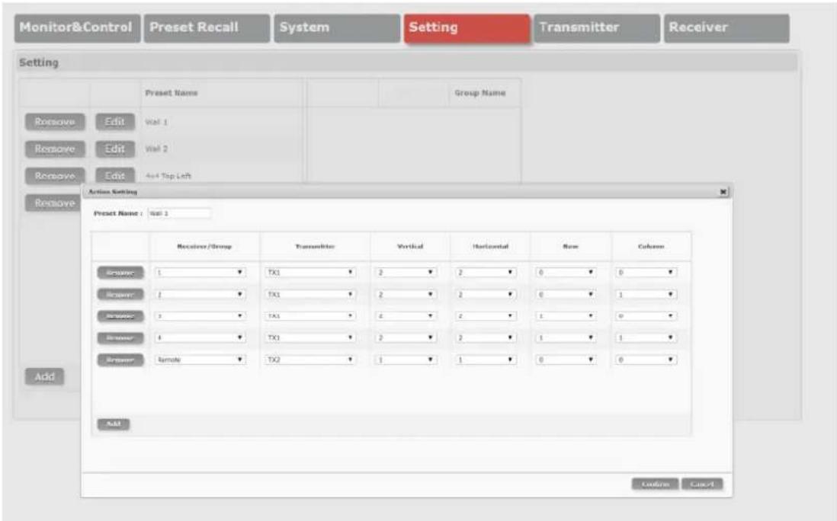Open Vertical dropdown in receiver 4 row

pyautogui.click(x=406, y=337)
